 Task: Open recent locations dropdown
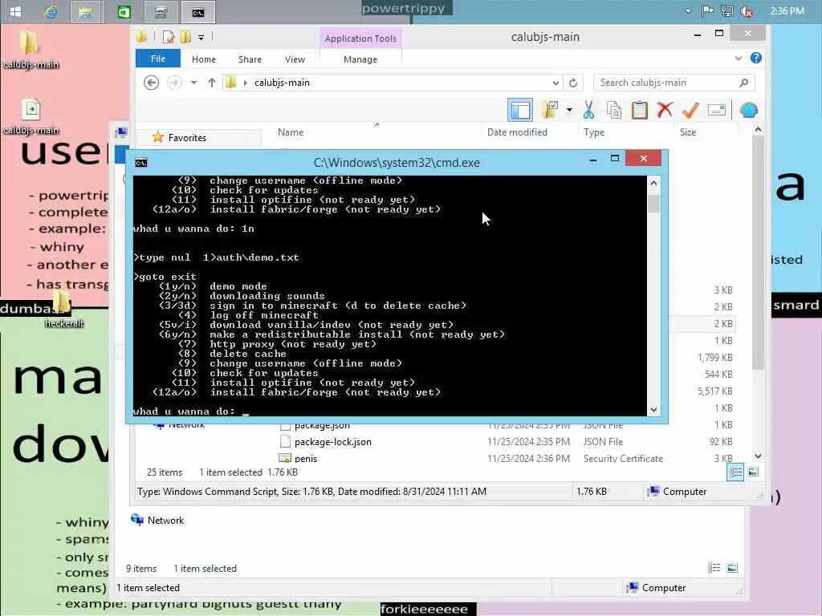pyautogui.click(x=193, y=83)
